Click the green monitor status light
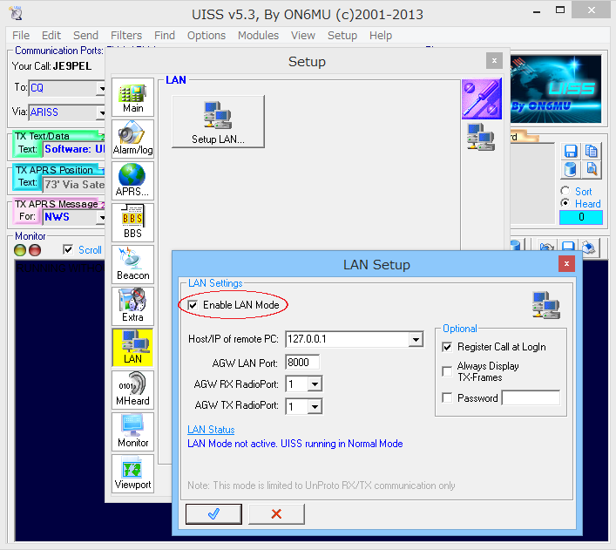 point(20,250)
